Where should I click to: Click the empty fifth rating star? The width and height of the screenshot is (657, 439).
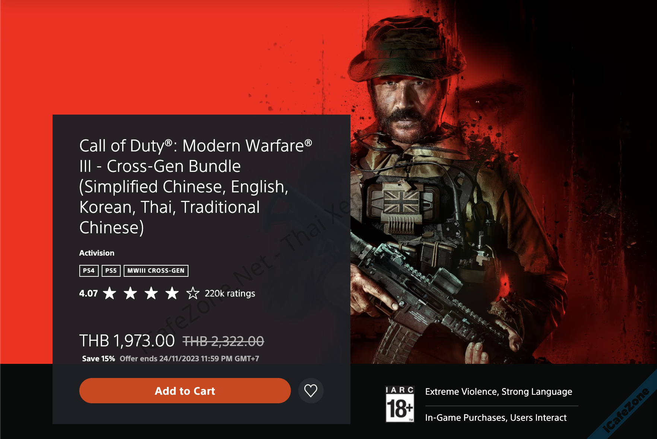(193, 293)
